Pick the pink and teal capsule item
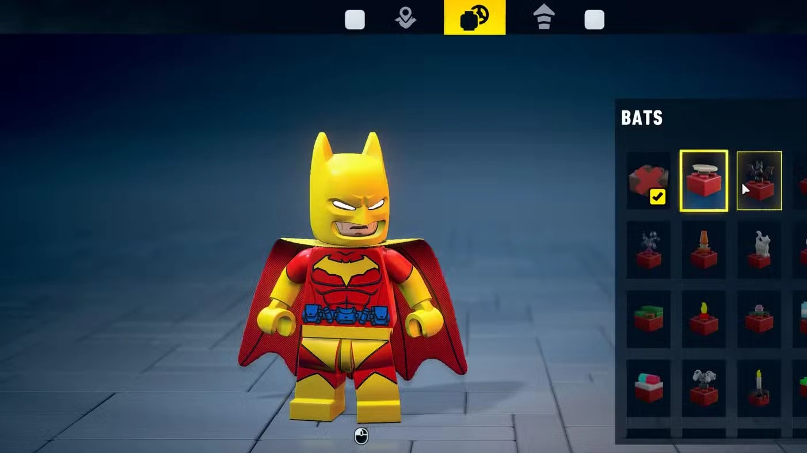Screen dimensions: 807x453 tap(649, 388)
